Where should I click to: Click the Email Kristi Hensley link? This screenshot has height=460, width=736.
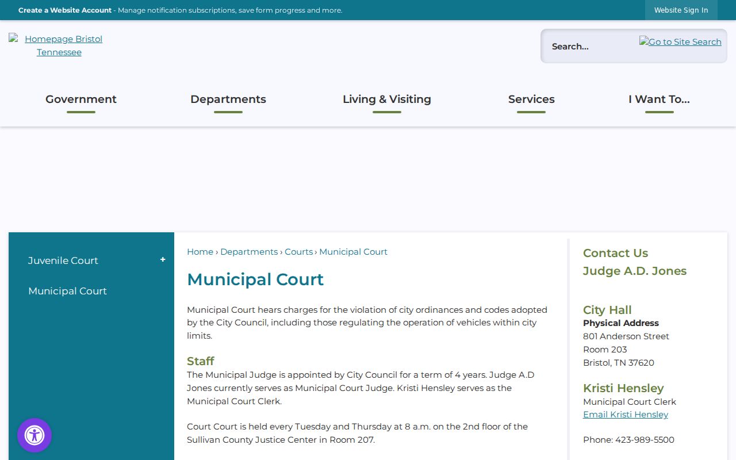(x=626, y=415)
